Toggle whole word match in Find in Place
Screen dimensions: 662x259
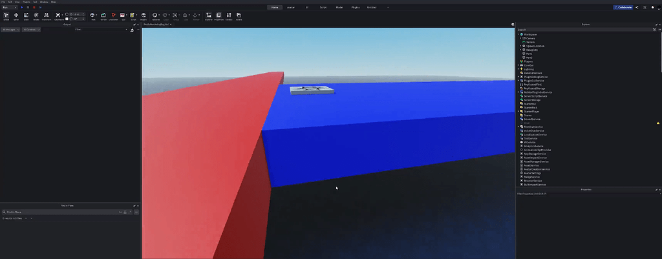point(125,212)
